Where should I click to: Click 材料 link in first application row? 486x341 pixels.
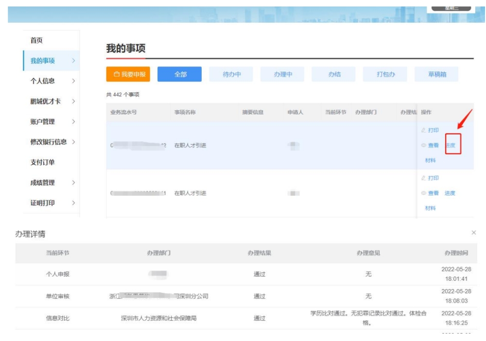click(430, 160)
